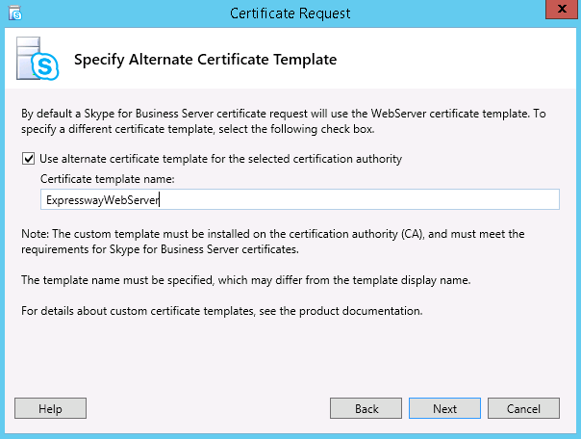Click the 'see the product documentation' sentence

(221, 311)
